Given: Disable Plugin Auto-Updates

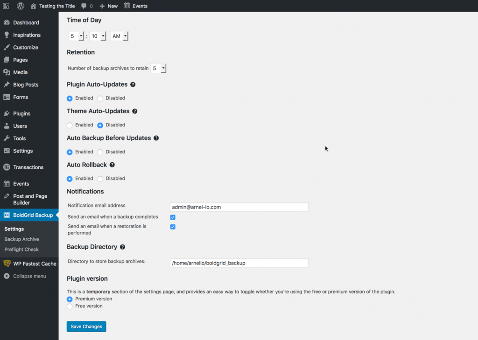Looking at the screenshot, I should pos(100,98).
